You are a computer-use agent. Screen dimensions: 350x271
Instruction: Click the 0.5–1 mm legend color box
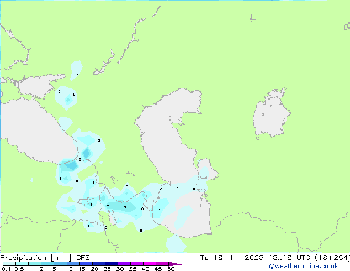22,264
